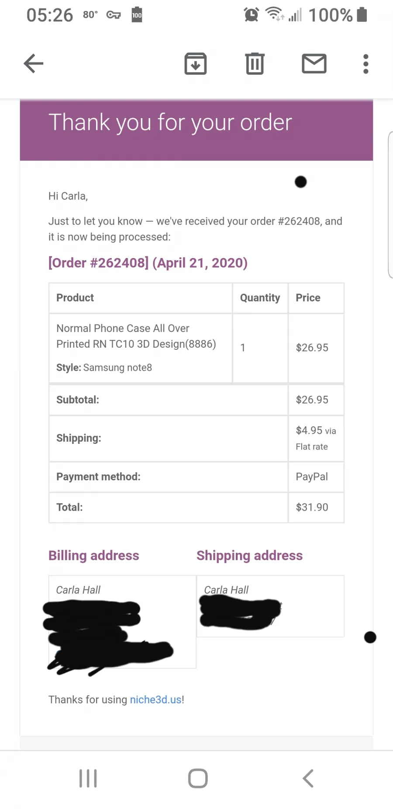Tap the back arrow to leave email

(x=34, y=64)
